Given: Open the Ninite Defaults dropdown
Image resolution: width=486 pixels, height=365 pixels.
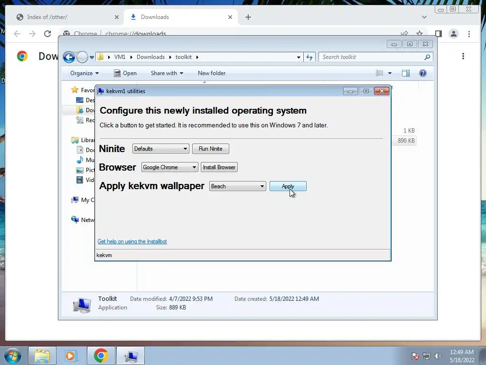Looking at the screenshot, I should [x=160, y=149].
